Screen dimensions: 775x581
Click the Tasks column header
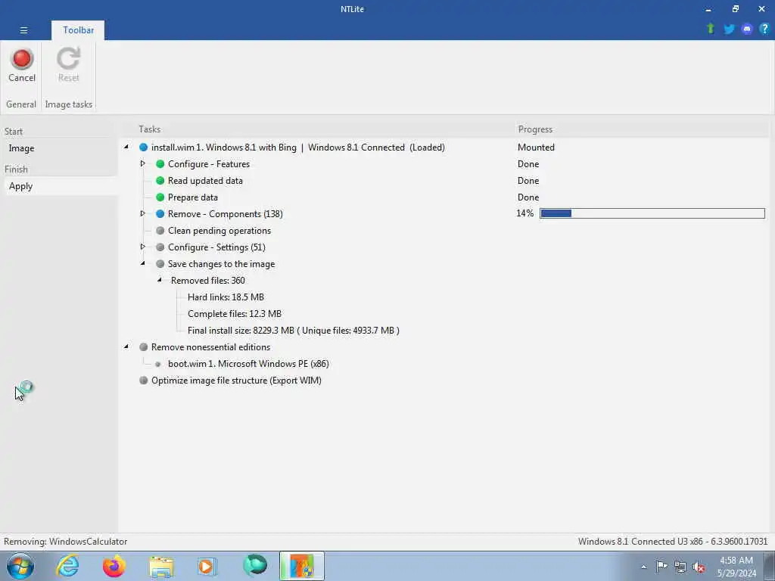click(149, 129)
